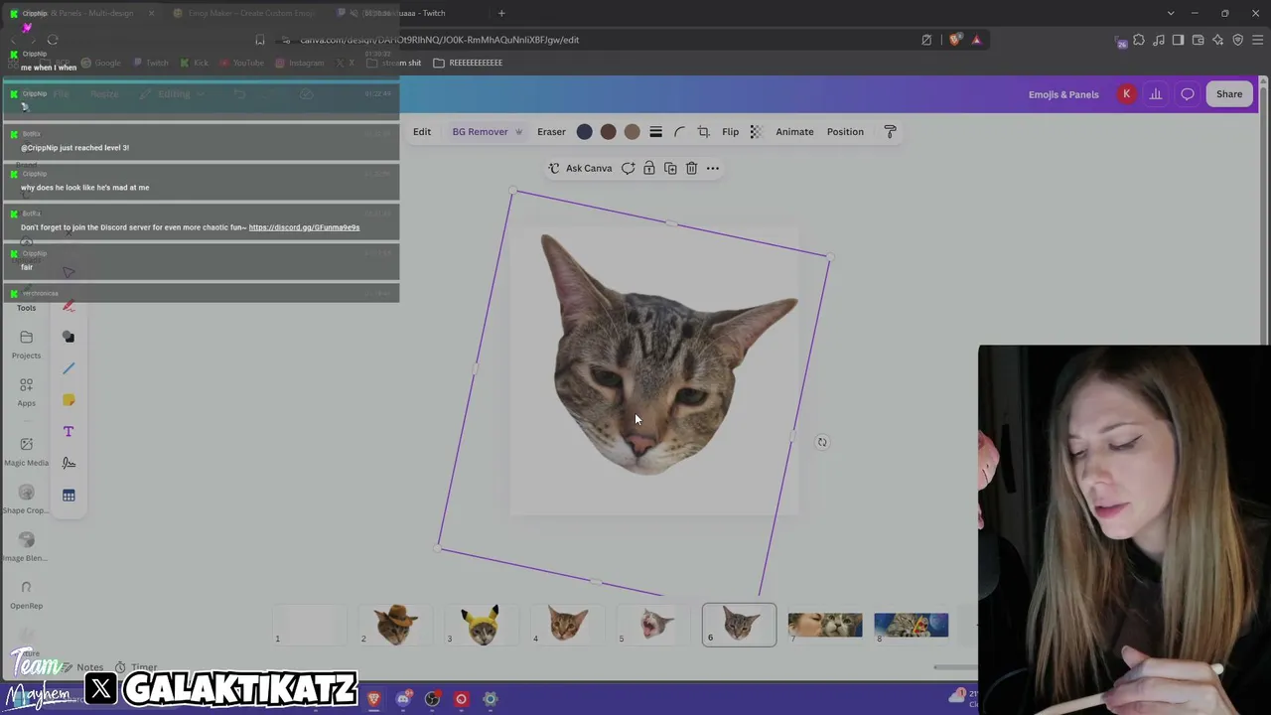
Task: Click the Emojis & Panels design title
Action: coord(1063,94)
